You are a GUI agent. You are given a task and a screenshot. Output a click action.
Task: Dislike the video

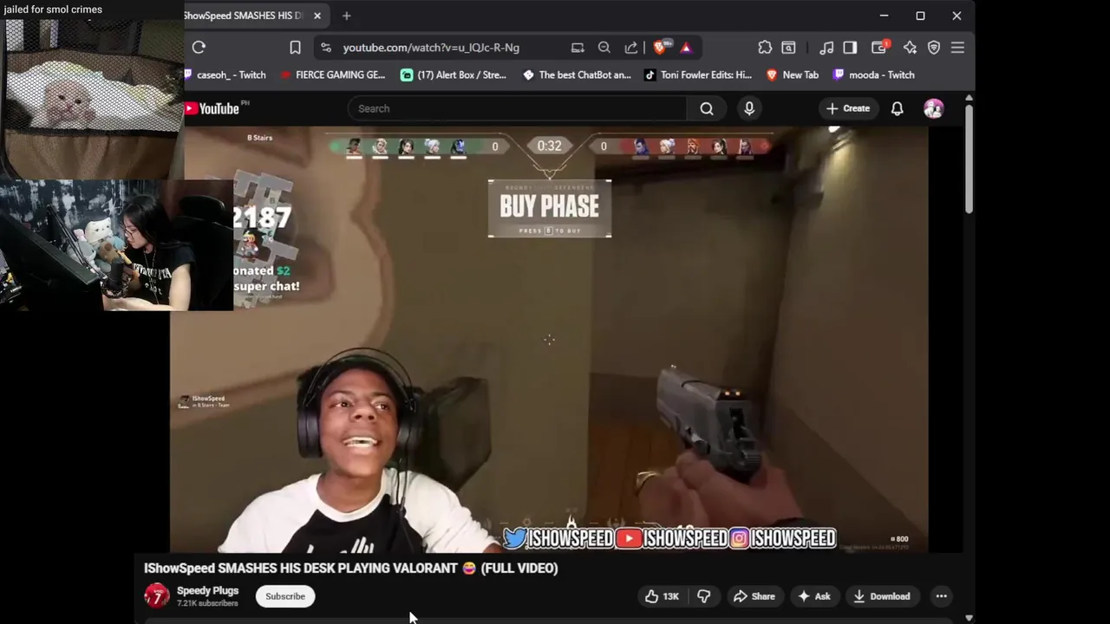(x=704, y=596)
